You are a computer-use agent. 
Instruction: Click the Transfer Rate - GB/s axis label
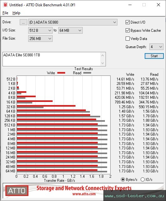60,181
